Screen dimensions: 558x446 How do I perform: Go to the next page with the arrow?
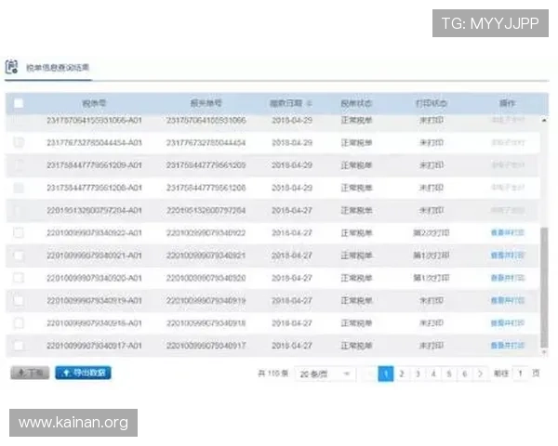pyautogui.click(x=480, y=374)
